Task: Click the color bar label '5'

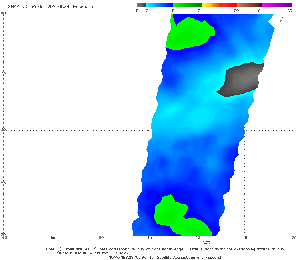Action: (147, 10)
